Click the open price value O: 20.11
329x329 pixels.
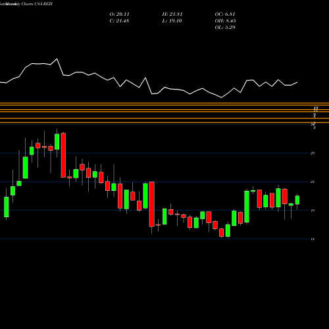pos(120,14)
